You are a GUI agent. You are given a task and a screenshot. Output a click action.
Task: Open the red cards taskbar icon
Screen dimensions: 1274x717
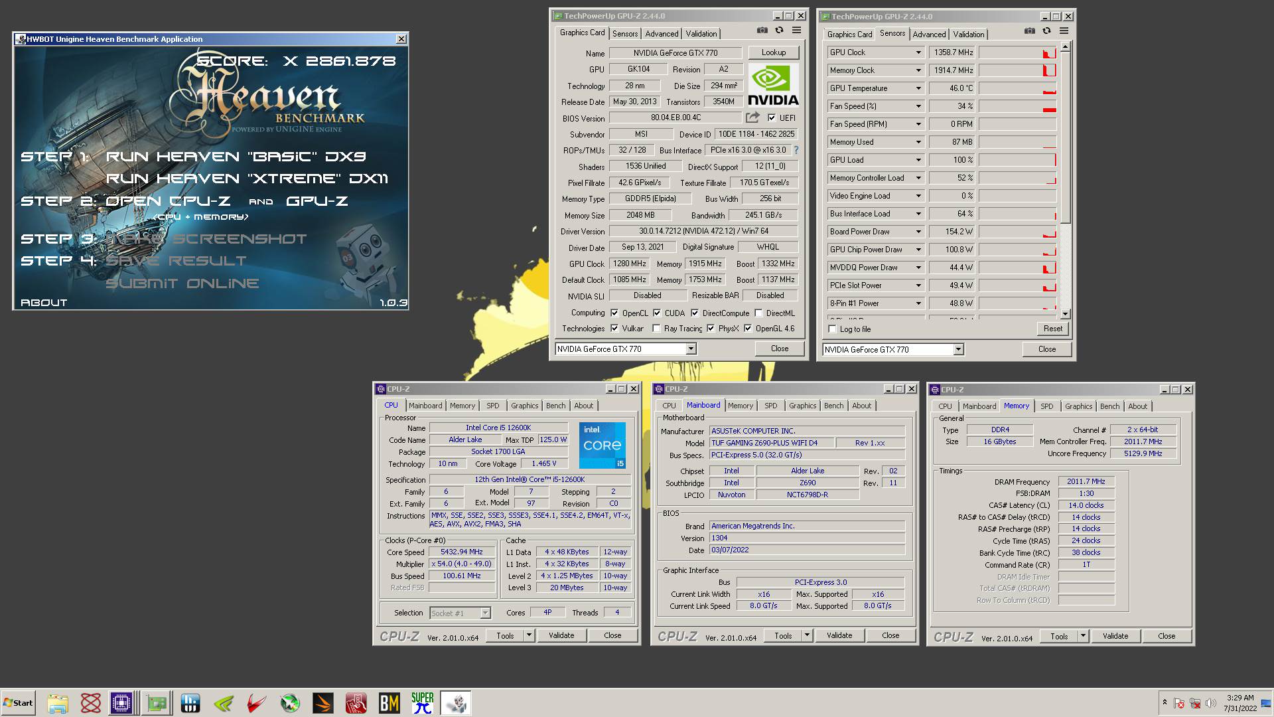pos(356,703)
